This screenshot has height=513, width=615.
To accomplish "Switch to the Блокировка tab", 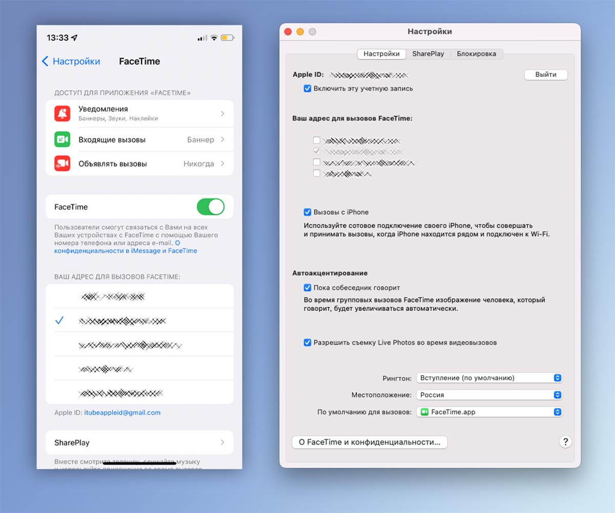I will coord(477,54).
